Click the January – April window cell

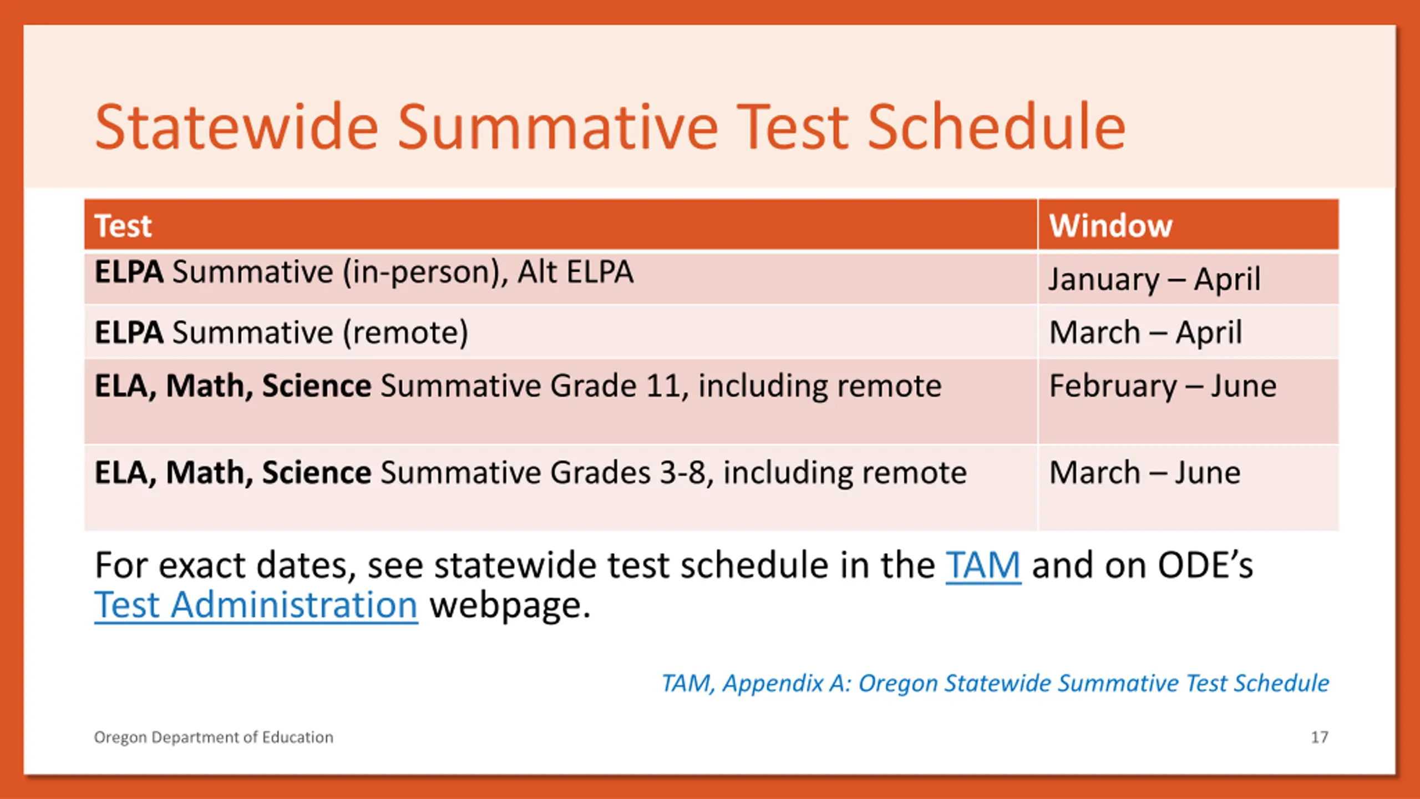point(1189,279)
